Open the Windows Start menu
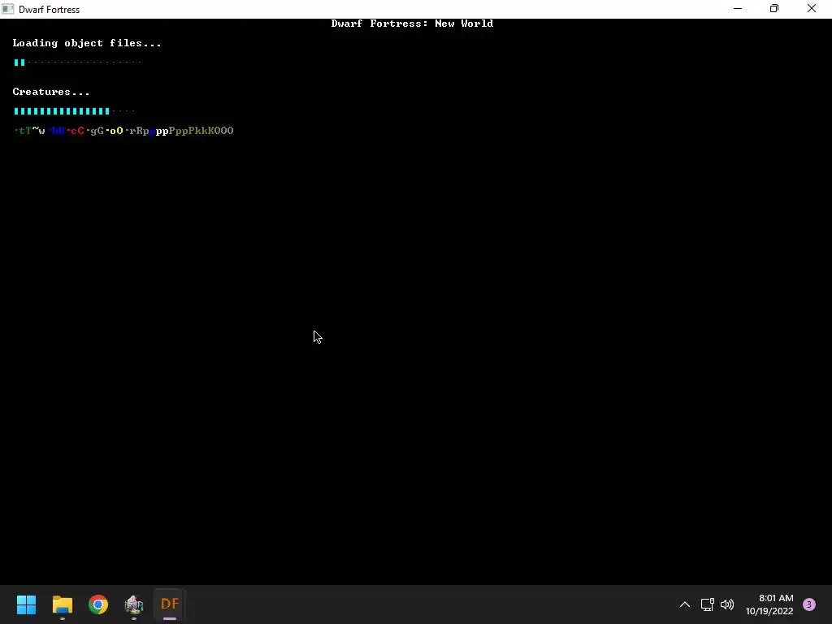 tap(26, 604)
